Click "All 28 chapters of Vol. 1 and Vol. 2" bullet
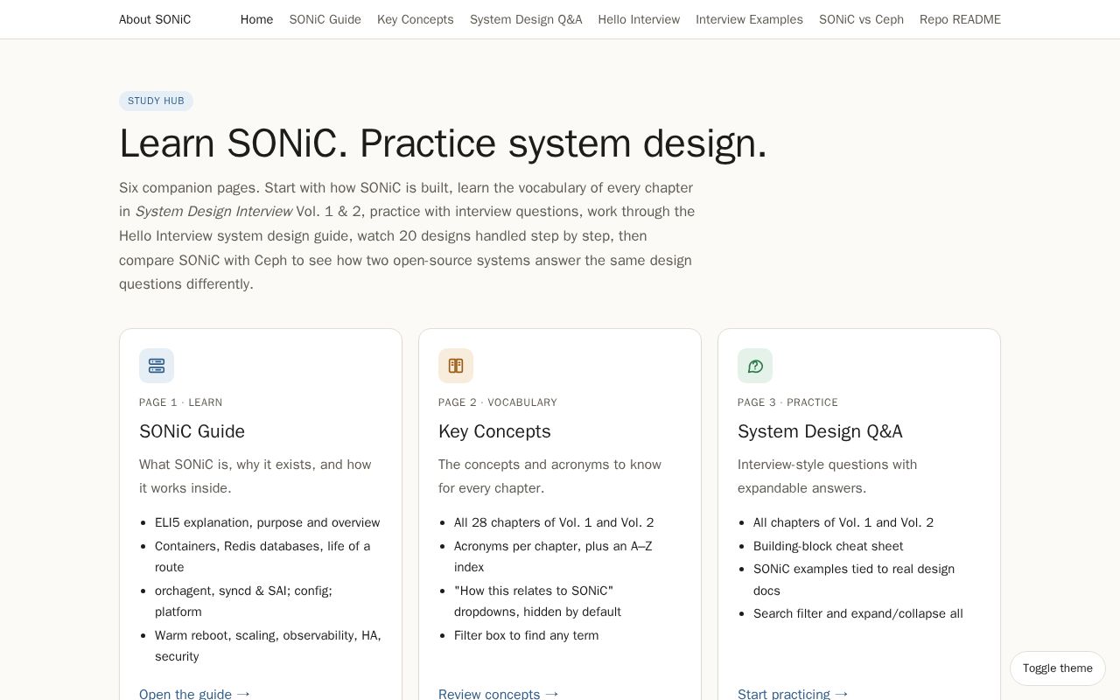 [x=554, y=522]
